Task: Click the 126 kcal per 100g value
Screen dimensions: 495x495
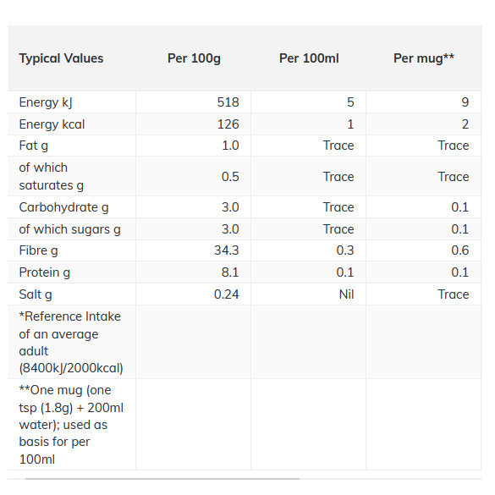Action: pos(228,124)
